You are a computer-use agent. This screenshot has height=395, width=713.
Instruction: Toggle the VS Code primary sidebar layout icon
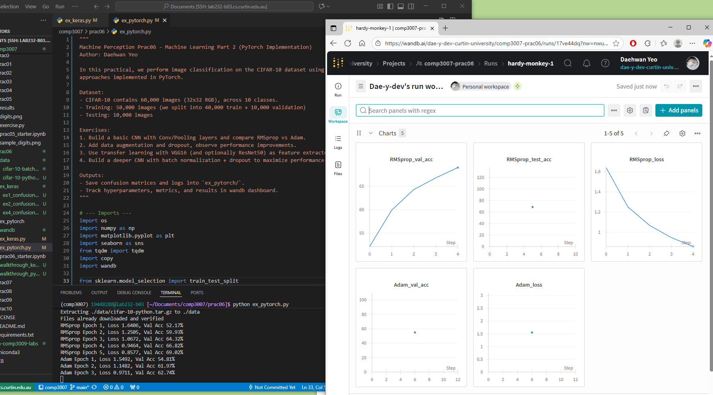click(390, 6)
